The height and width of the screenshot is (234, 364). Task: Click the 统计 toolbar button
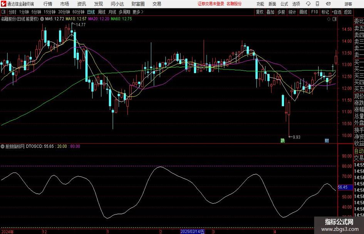point(292,12)
